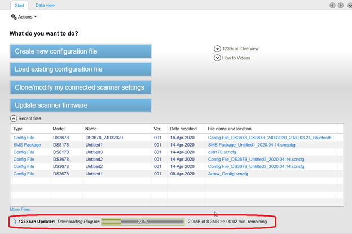Viewport: 352px width, 234px height.
Task: Open the Actions dropdown menu
Action: pos(25,17)
